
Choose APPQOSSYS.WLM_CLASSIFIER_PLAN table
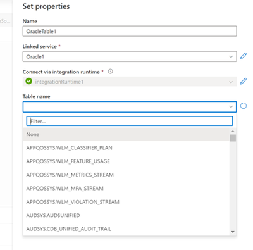(x=126, y=147)
